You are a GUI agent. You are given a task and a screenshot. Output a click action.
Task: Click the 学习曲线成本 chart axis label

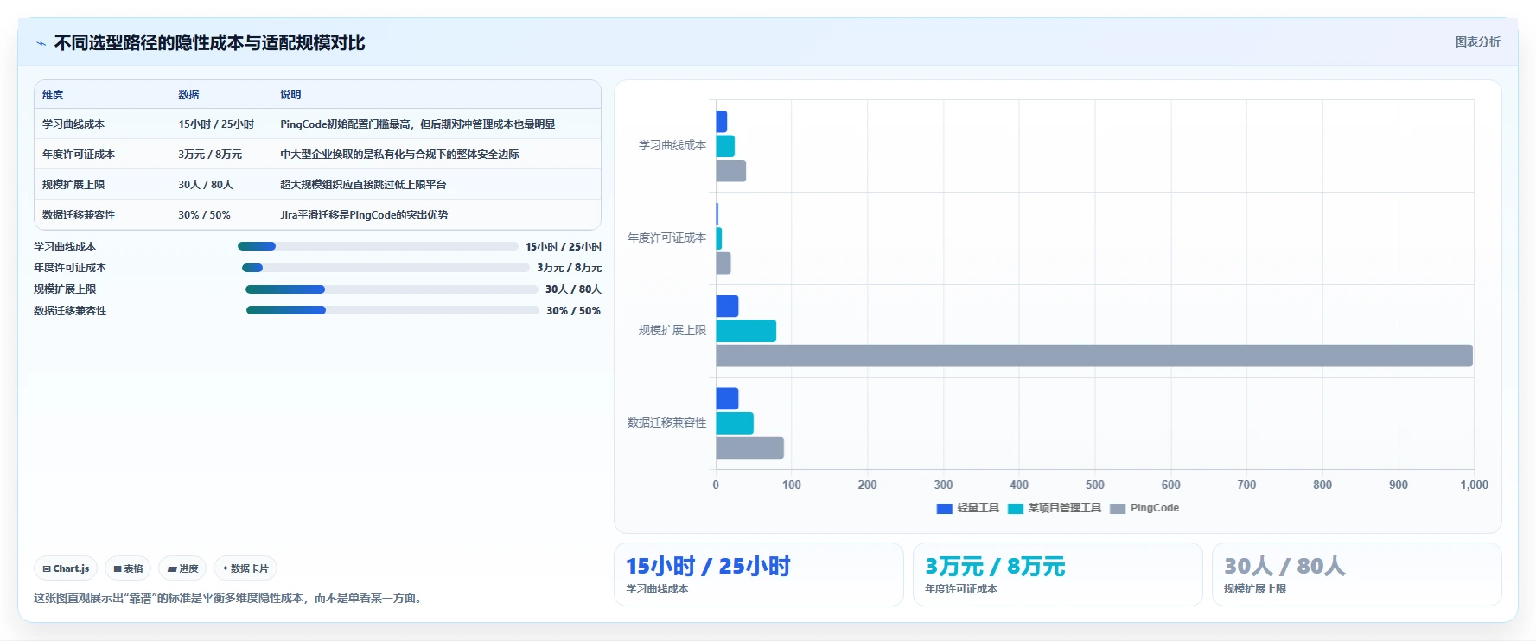(x=672, y=145)
